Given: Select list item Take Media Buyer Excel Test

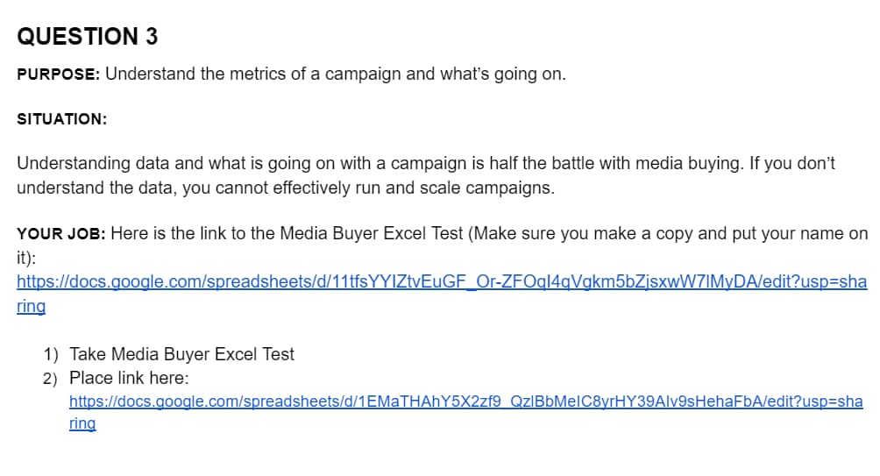Looking at the screenshot, I should [x=181, y=354].
